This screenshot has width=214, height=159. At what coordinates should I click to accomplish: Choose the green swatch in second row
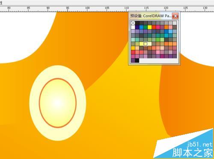pyautogui.click(x=146, y=27)
